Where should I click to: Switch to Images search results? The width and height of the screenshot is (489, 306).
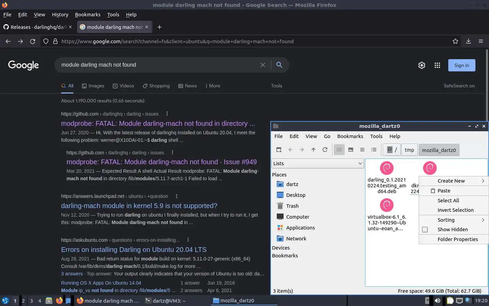[x=93, y=86]
